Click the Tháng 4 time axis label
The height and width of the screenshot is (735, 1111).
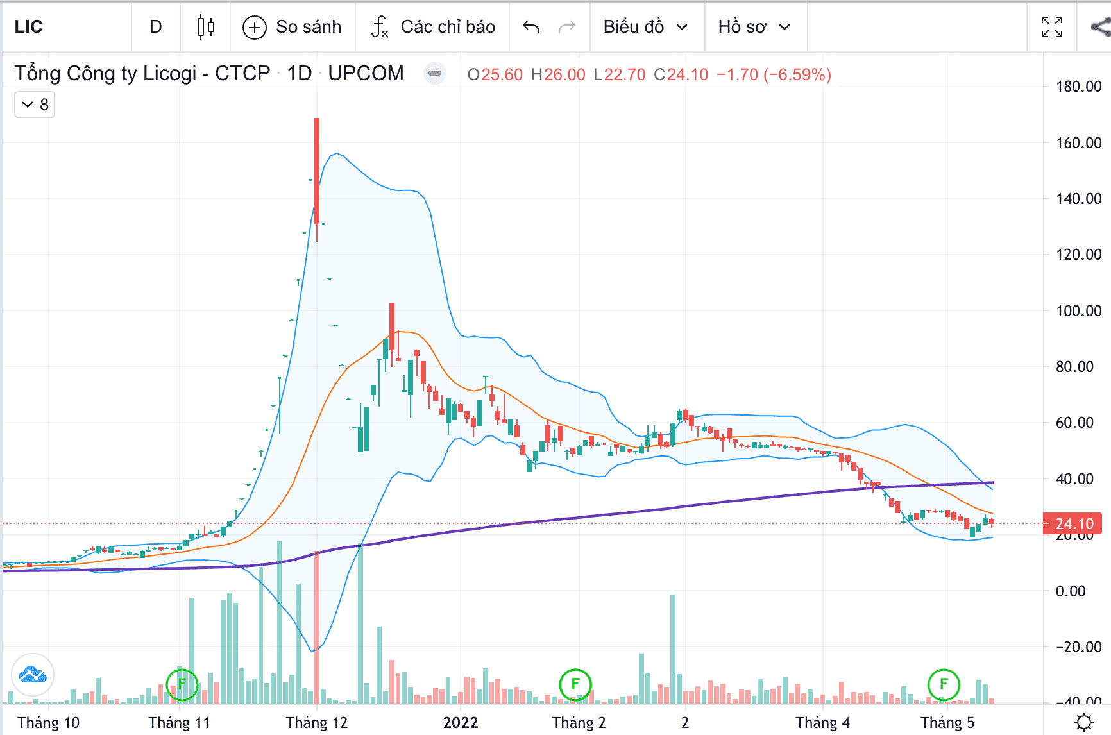823,723
